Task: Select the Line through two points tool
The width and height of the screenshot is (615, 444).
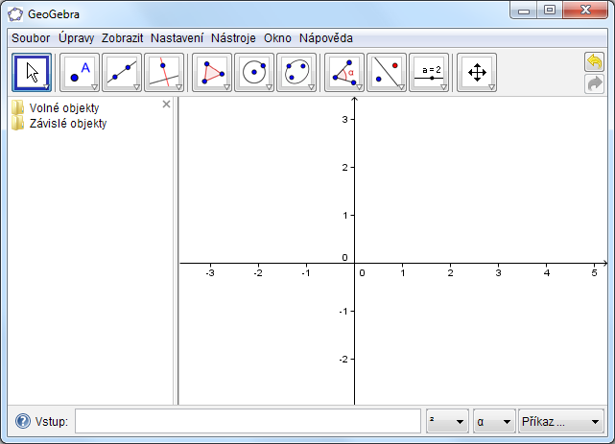Action: [x=122, y=73]
